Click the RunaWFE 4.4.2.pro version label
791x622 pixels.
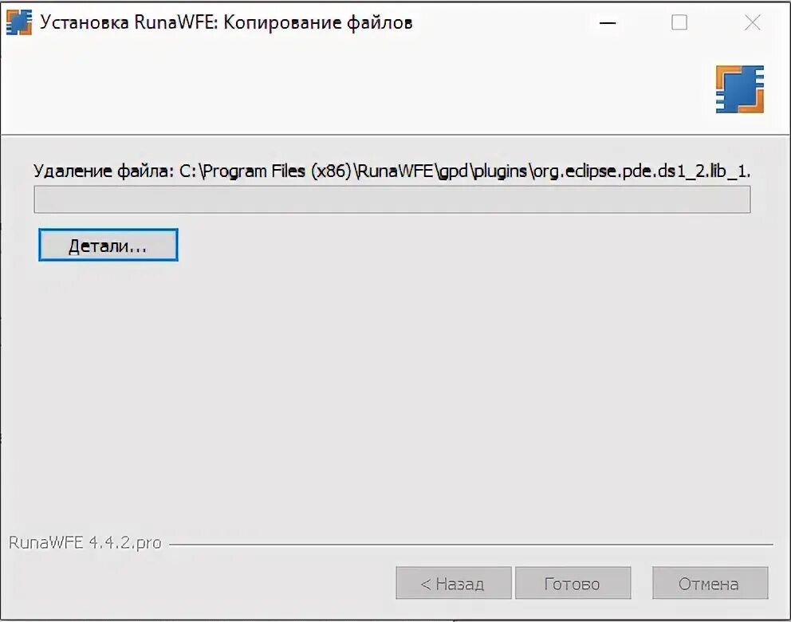click(85, 543)
